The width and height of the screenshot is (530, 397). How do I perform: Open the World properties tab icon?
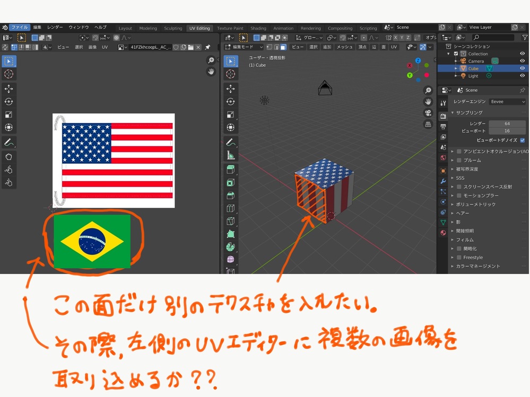[443, 157]
